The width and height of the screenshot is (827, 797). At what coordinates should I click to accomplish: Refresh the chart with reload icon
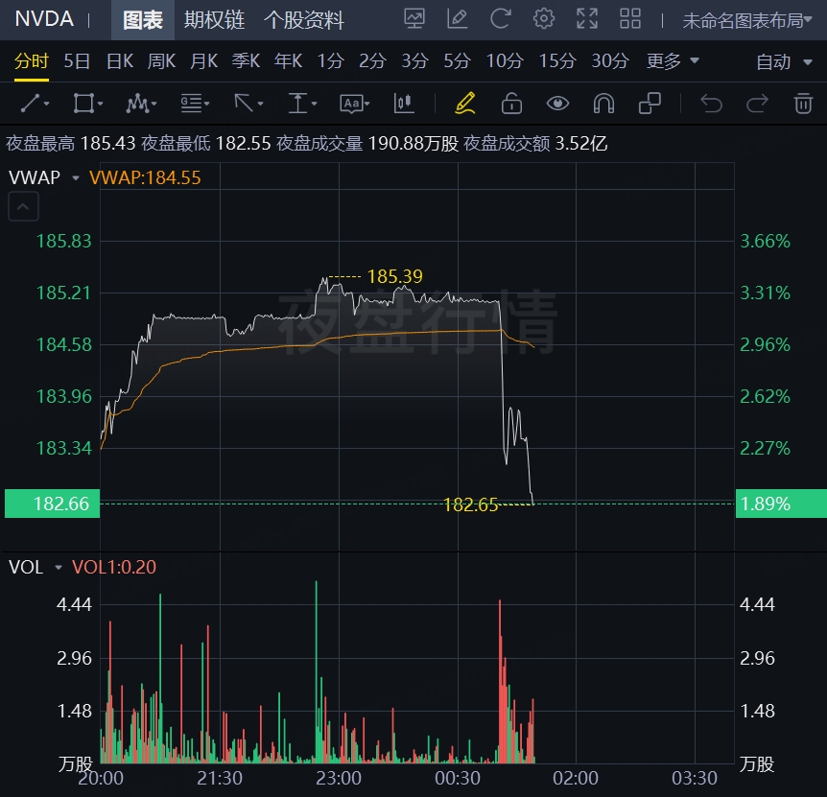pyautogui.click(x=501, y=19)
